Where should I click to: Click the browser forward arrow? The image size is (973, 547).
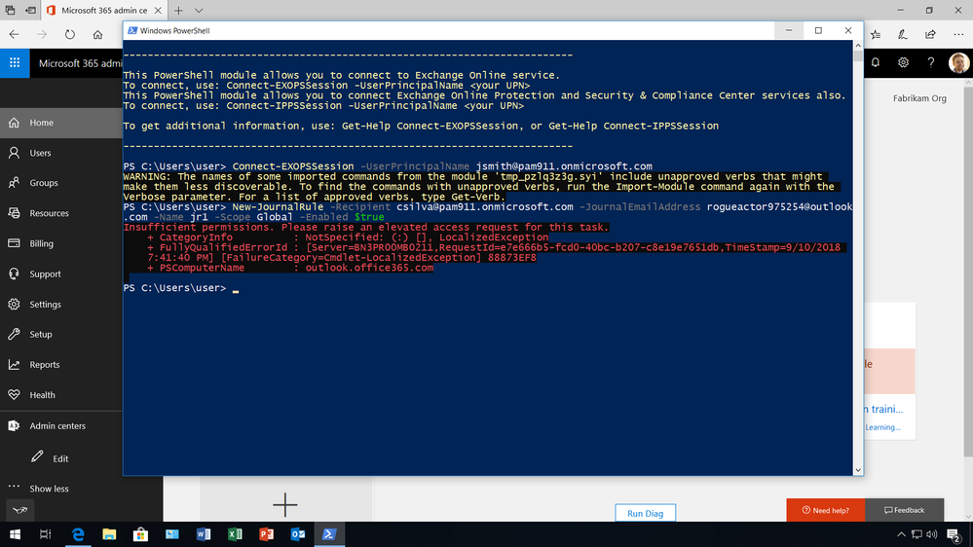[x=42, y=35]
